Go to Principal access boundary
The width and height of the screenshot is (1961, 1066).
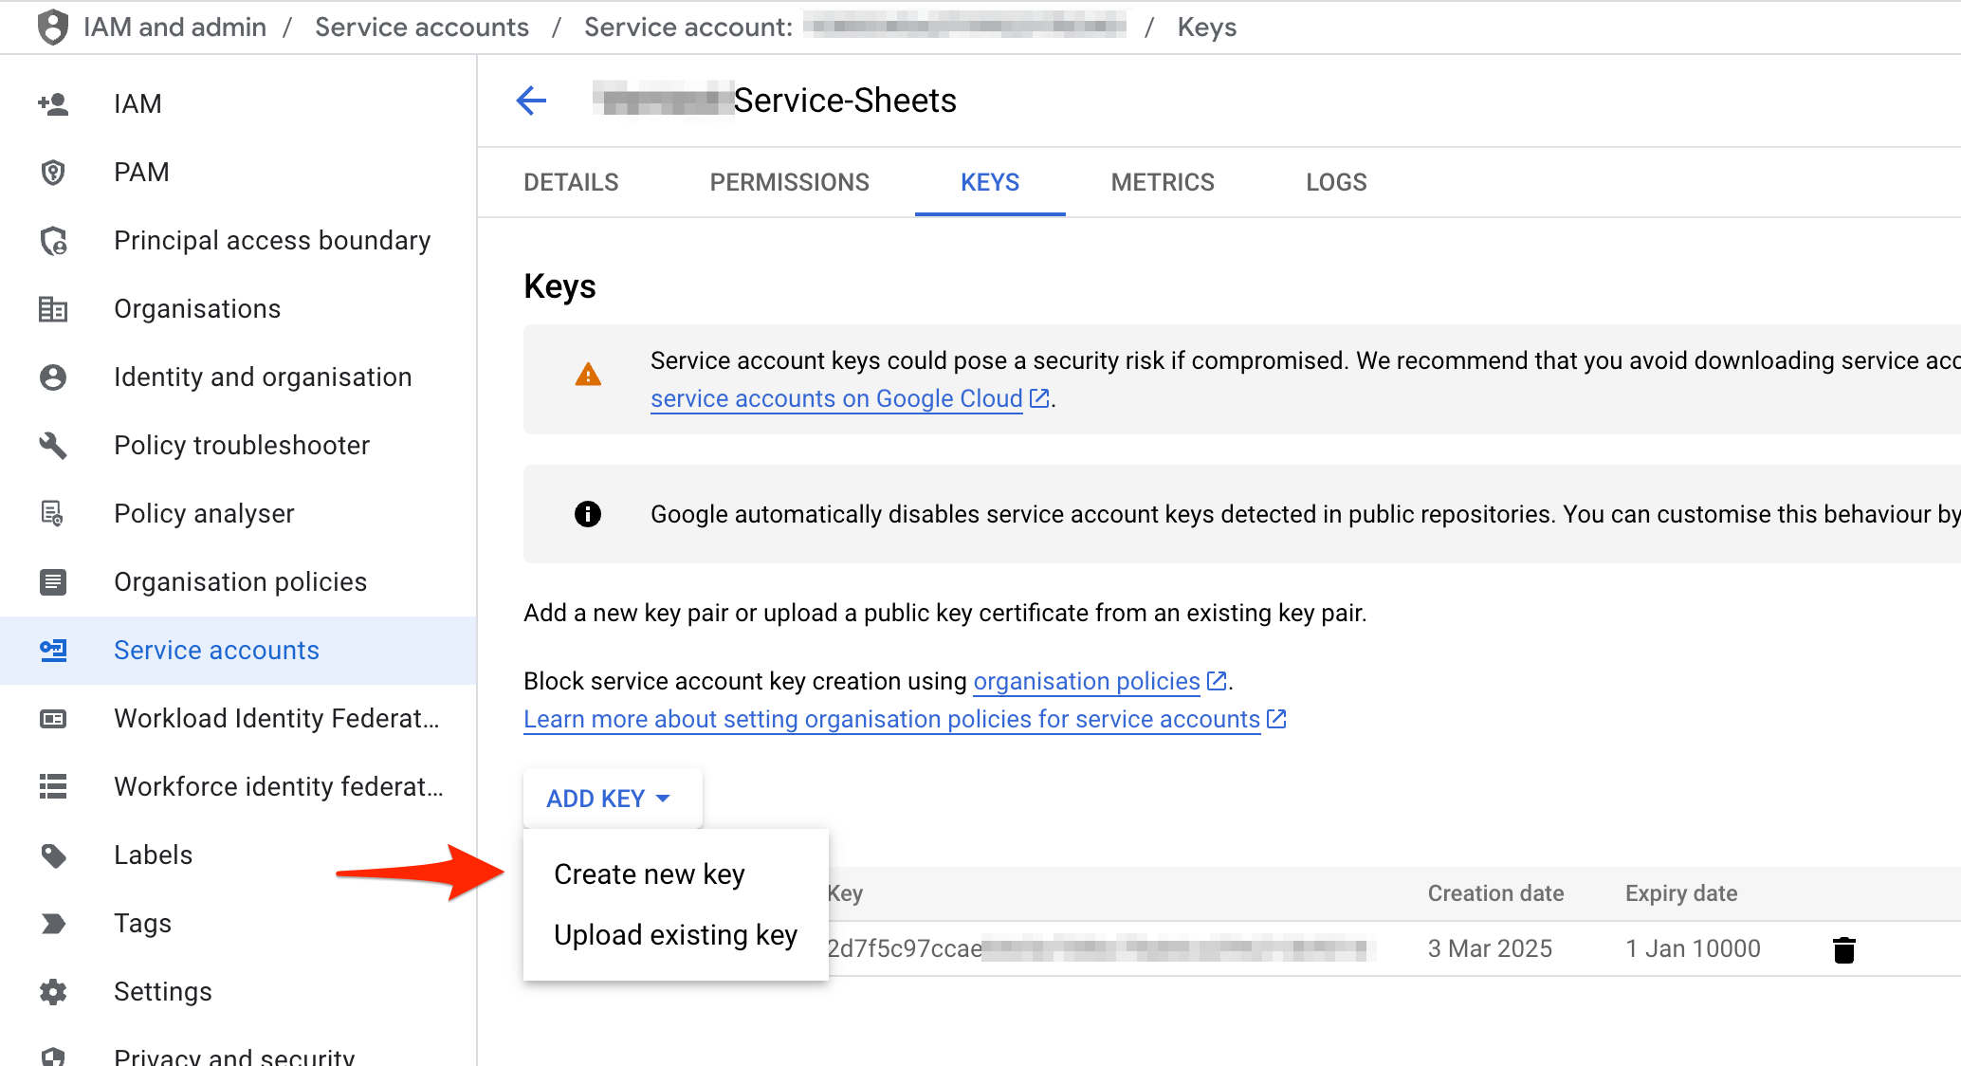(x=238, y=240)
